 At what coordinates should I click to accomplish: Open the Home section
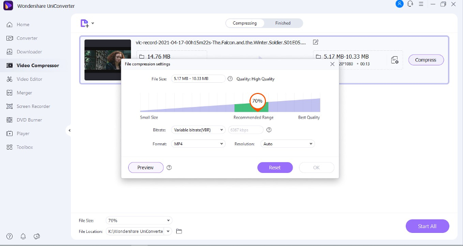point(23,24)
